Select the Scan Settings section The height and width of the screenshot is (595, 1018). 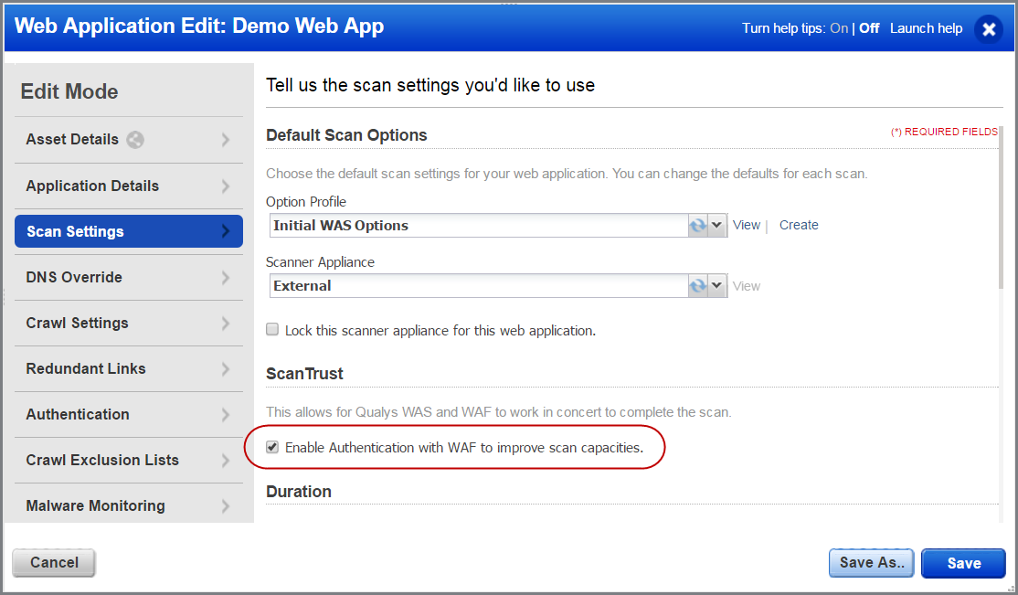coord(129,231)
